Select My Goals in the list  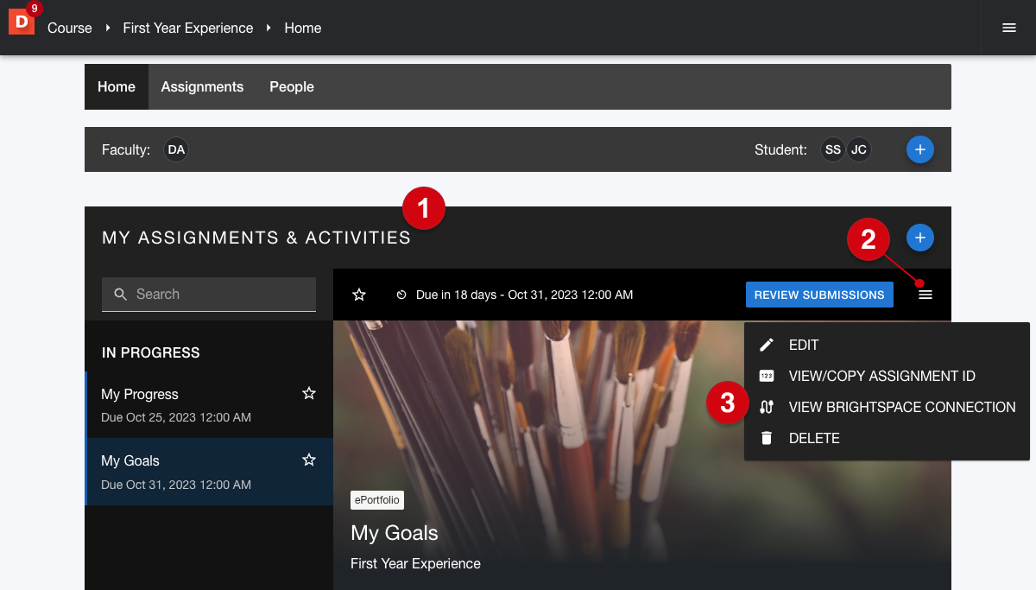209,472
